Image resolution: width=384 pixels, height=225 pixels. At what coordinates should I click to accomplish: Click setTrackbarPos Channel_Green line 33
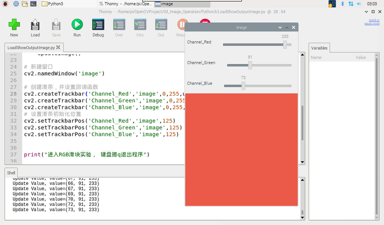pos(103,128)
